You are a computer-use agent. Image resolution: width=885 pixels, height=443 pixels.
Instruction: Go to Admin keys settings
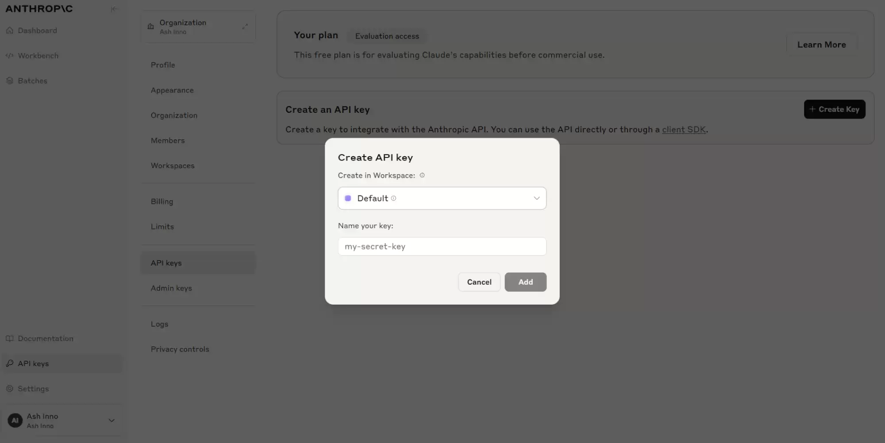click(x=171, y=288)
